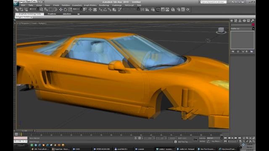Image resolution: width=269 pixels, height=151 pixels.
Task: Open the Rendering menu
Action: [x=104, y=5]
